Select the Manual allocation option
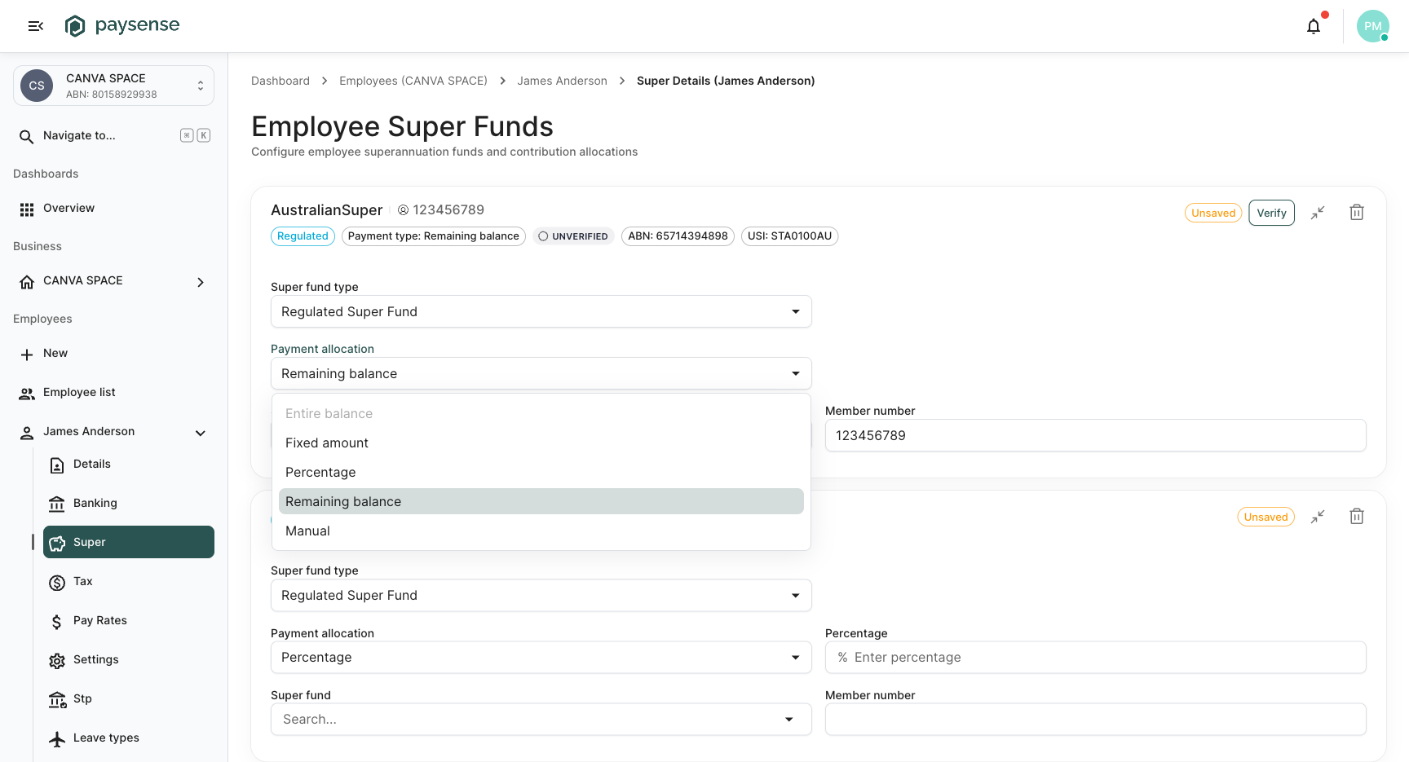The image size is (1409, 762). (541, 531)
